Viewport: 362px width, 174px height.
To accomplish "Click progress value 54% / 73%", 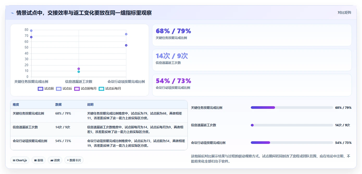I will click(x=343, y=143).
